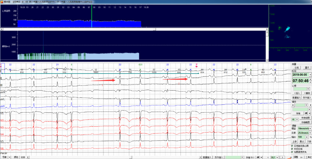
Task: Click the up arrow of trend panel scrollbar
Action: 267,32
